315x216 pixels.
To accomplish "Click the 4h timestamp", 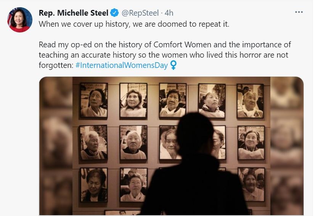I will (x=169, y=13).
